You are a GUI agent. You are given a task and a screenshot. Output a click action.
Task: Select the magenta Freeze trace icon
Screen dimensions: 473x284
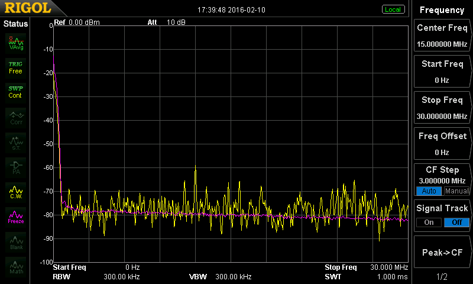[15, 217]
